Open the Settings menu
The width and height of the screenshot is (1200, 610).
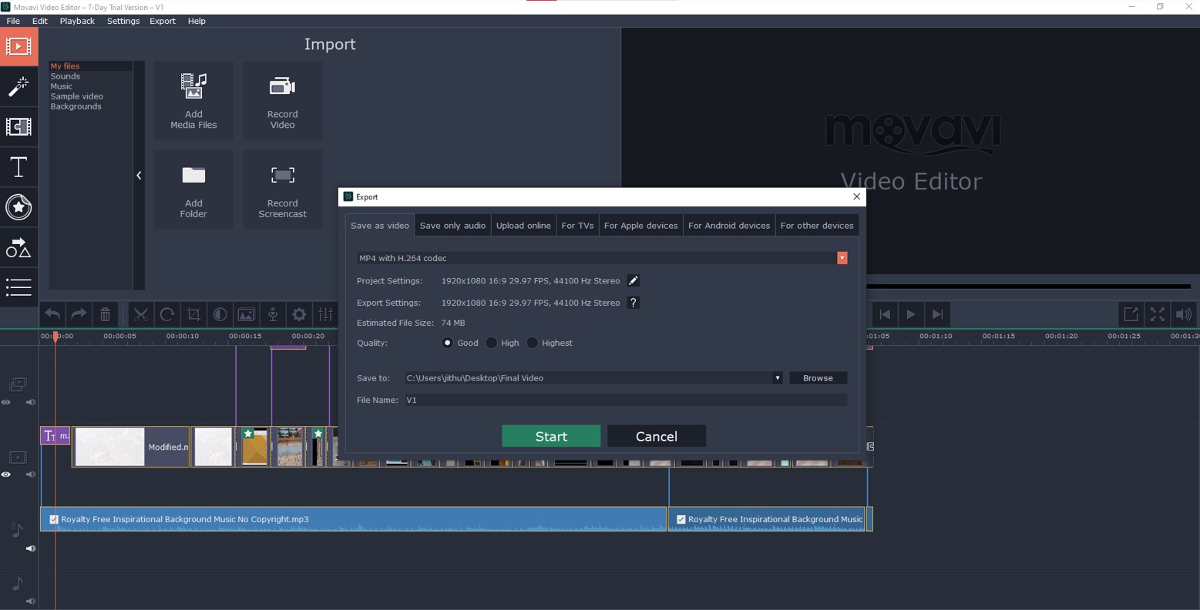[123, 21]
